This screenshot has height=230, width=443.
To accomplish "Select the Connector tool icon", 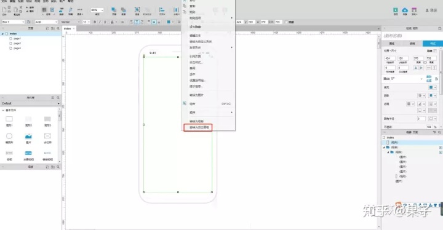I will coord(62,10).
